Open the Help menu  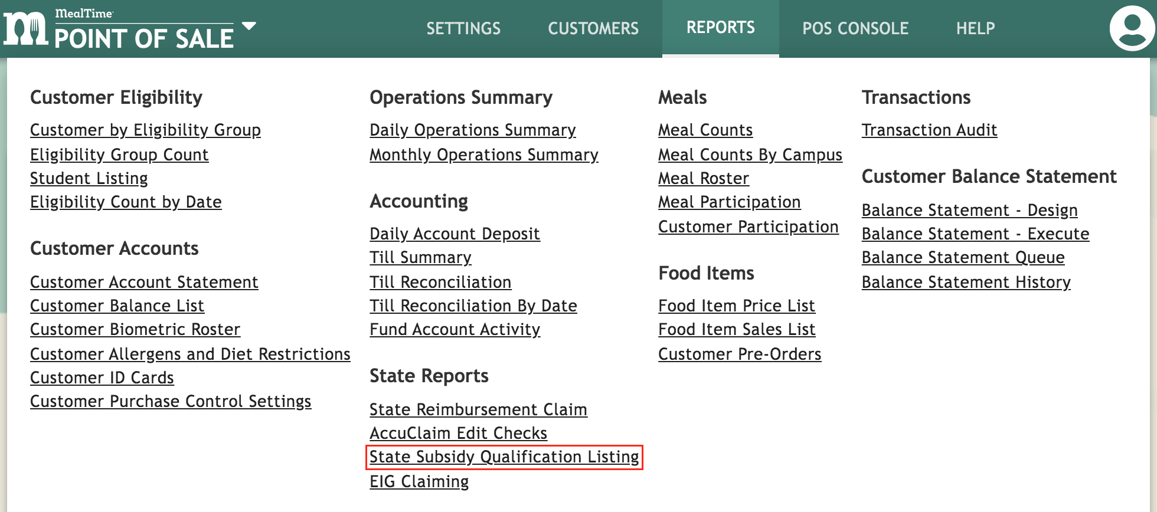pos(976,28)
